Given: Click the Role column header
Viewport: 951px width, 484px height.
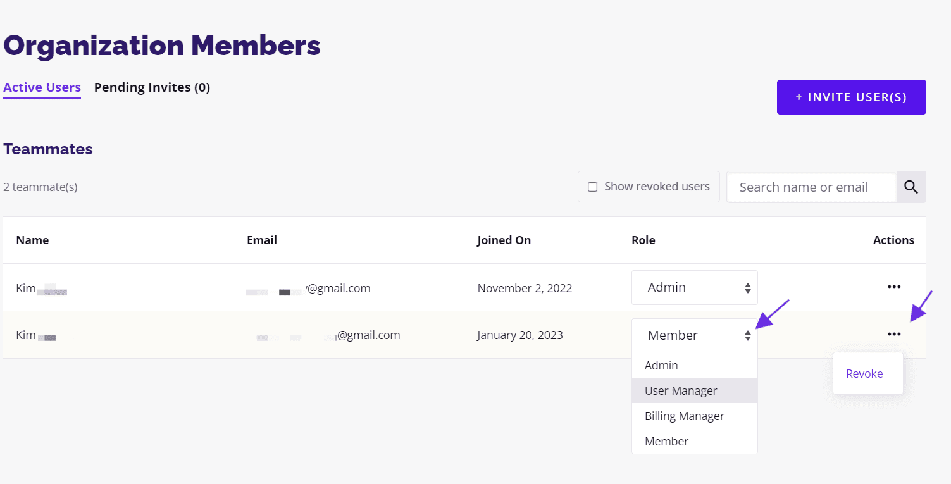Looking at the screenshot, I should coord(643,240).
